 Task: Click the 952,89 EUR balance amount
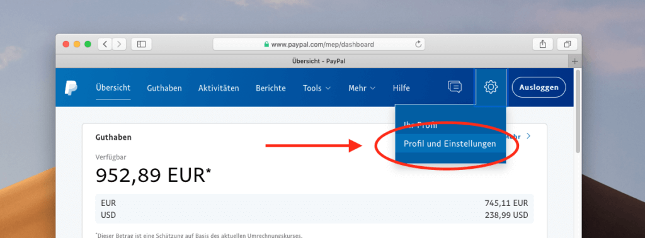[x=153, y=176]
